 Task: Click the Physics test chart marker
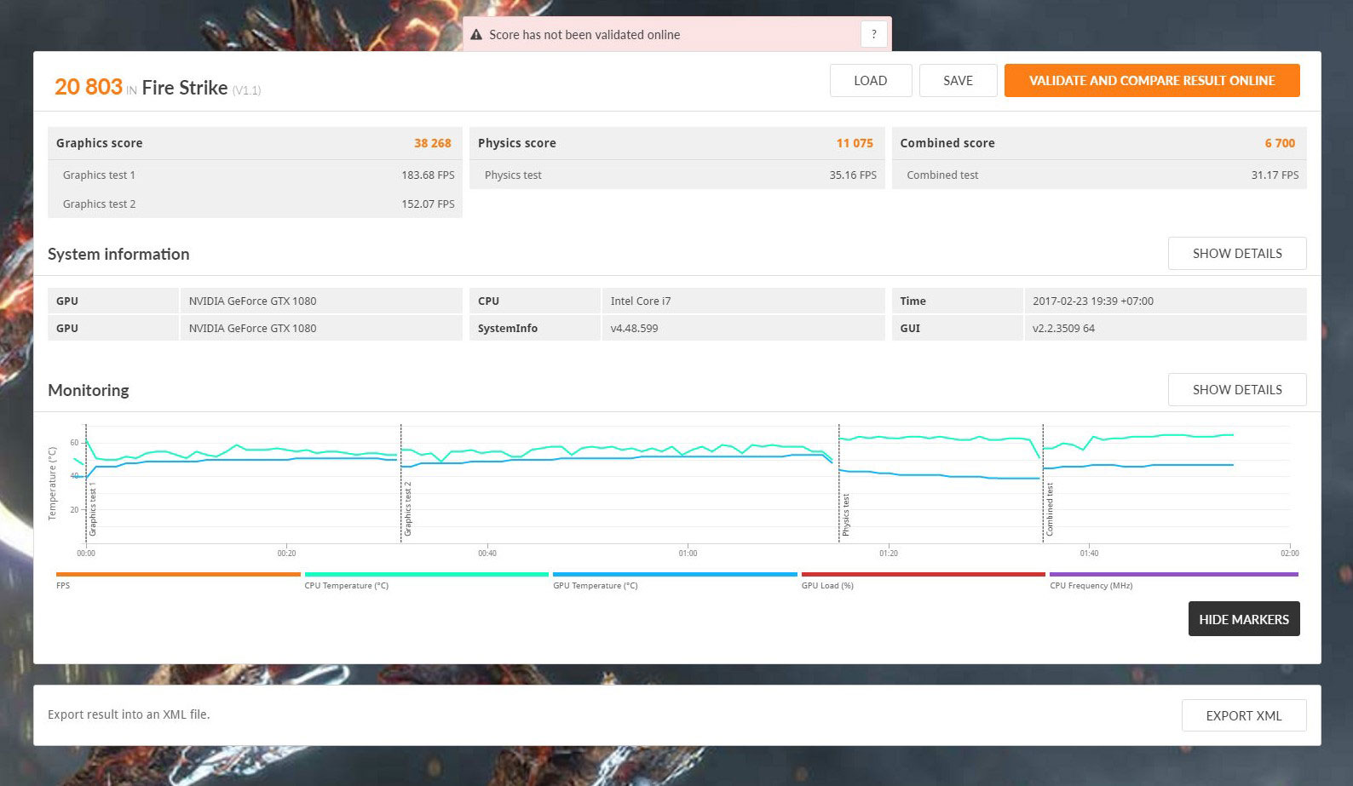[x=846, y=514]
